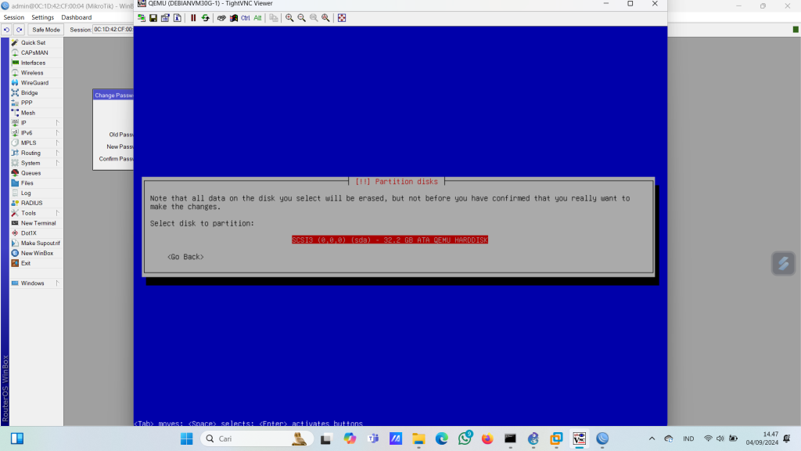Open the Settings menu in WinBox
The image size is (801, 451).
42,17
